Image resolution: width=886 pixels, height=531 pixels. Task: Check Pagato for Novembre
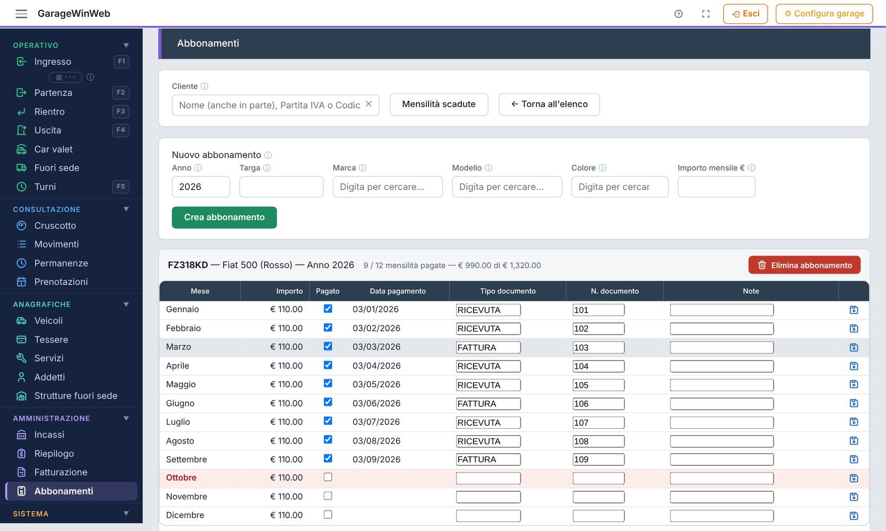click(x=328, y=496)
